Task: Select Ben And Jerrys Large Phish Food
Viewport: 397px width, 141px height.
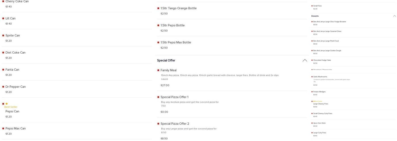Action: (326, 41)
